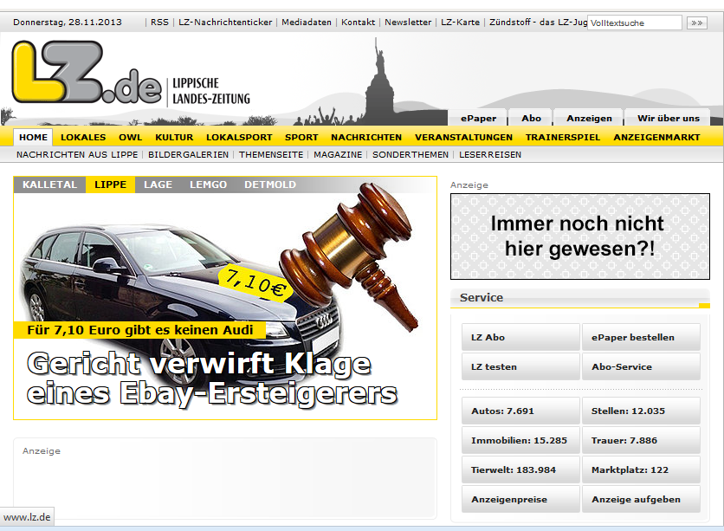Open the LZ-Karte link

(x=461, y=23)
